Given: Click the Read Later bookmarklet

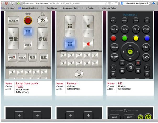Looking at the screenshot, I should [x=51, y=8].
